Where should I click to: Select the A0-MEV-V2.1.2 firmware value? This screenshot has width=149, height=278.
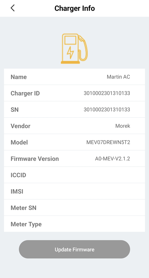point(113,159)
